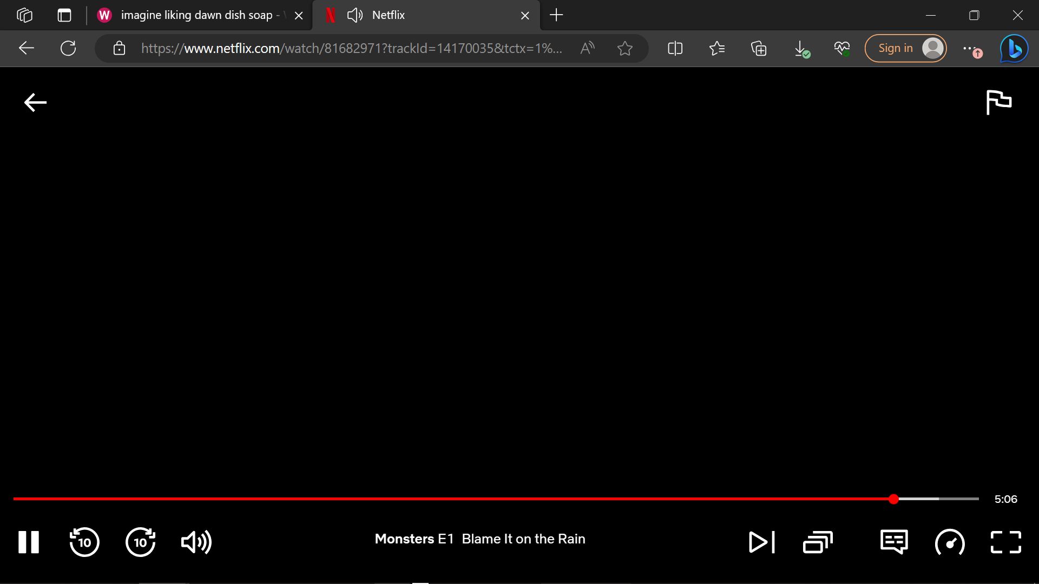Toggle split screen view in Edge
This screenshot has width=1039, height=584.
point(675,49)
